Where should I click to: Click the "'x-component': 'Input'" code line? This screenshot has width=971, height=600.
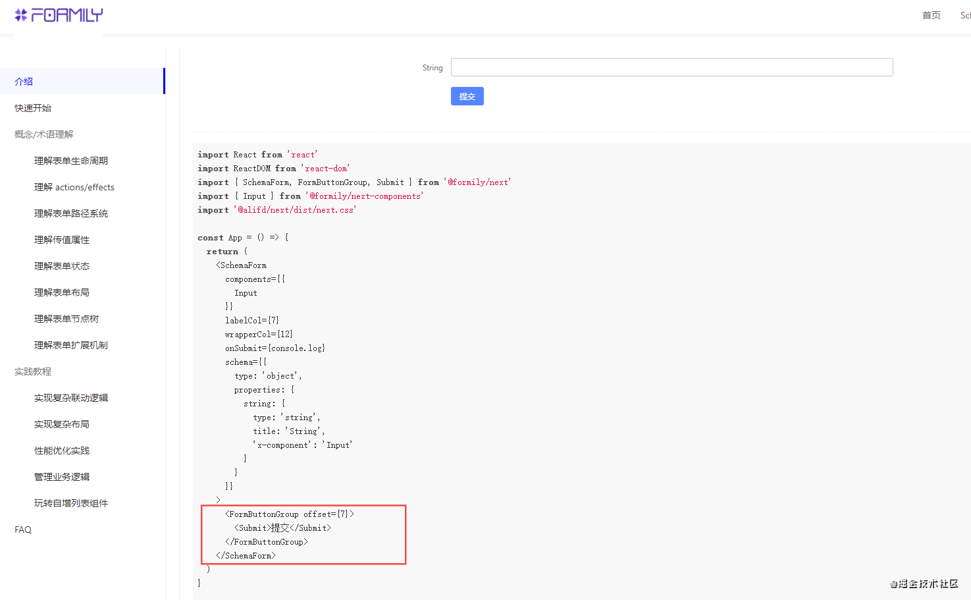click(303, 445)
